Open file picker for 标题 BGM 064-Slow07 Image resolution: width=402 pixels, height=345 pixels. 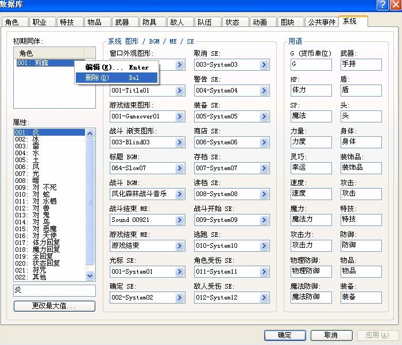[180, 168]
